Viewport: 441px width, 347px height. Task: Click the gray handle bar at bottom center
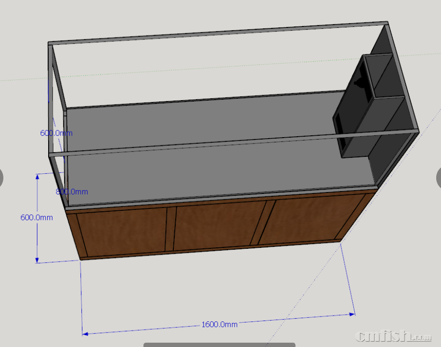tap(219, 345)
